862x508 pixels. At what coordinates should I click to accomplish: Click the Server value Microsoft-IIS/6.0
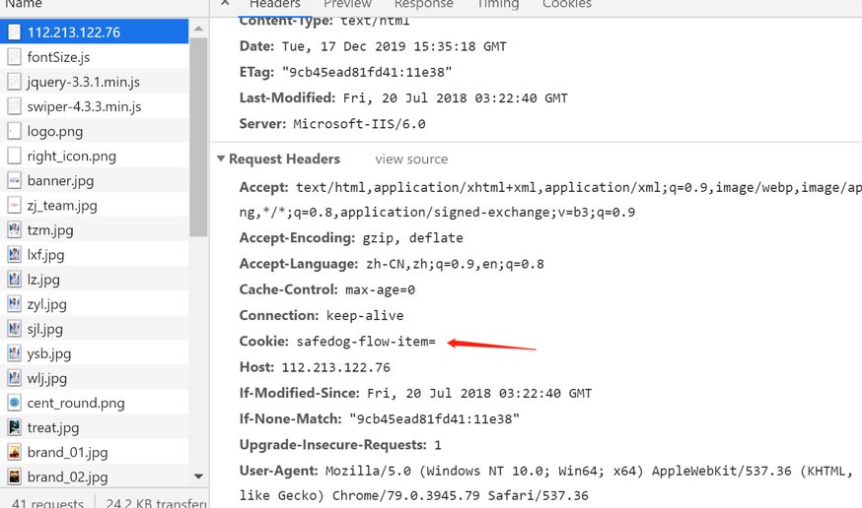(360, 124)
